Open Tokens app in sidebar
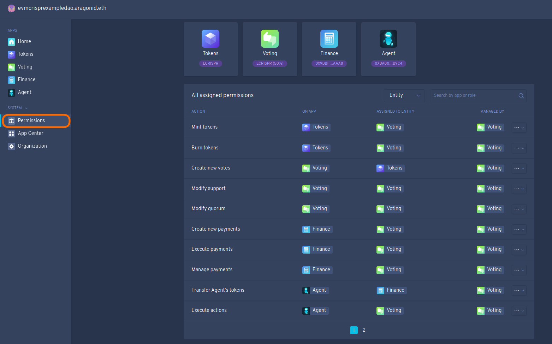The width and height of the screenshot is (552, 344). click(35, 54)
